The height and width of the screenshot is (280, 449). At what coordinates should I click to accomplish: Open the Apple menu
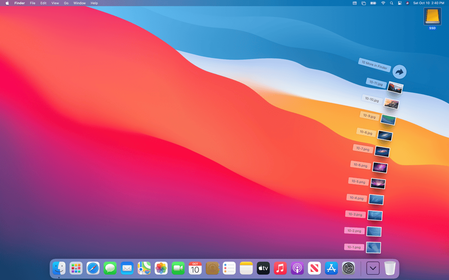(x=7, y=3)
